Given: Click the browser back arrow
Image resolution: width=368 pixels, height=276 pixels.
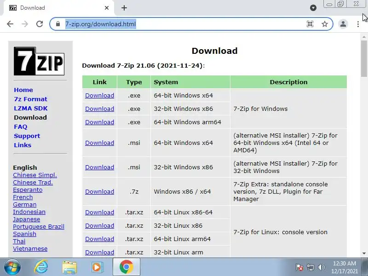Looking at the screenshot, I should [10, 24].
